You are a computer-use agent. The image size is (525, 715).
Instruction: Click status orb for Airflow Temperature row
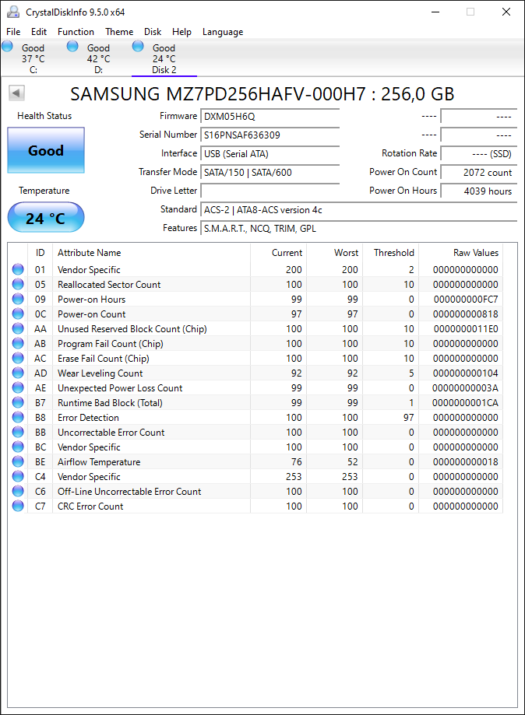pyautogui.click(x=18, y=461)
